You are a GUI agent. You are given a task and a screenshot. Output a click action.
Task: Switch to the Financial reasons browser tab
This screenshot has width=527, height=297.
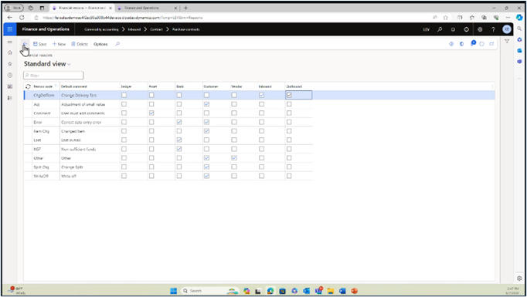click(82, 8)
